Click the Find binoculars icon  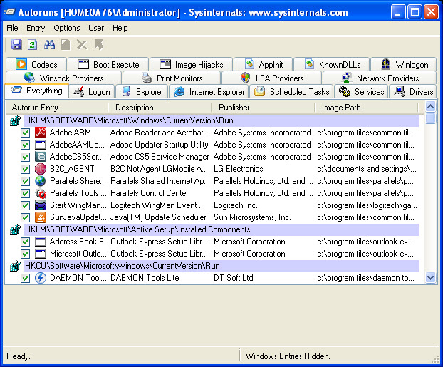[49, 45]
